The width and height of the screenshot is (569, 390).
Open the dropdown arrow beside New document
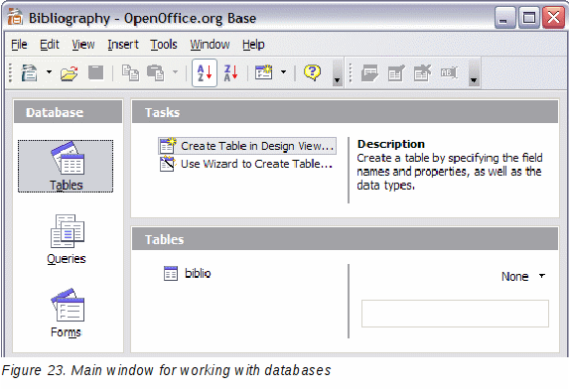tap(49, 72)
